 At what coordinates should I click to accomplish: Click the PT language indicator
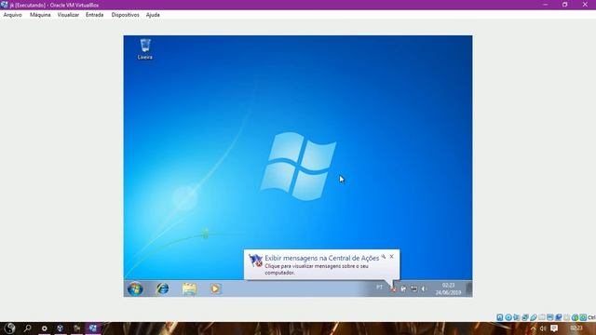(x=379, y=288)
